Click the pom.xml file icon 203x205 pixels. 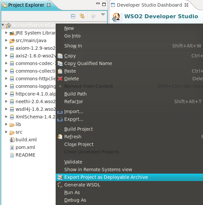click(12, 148)
